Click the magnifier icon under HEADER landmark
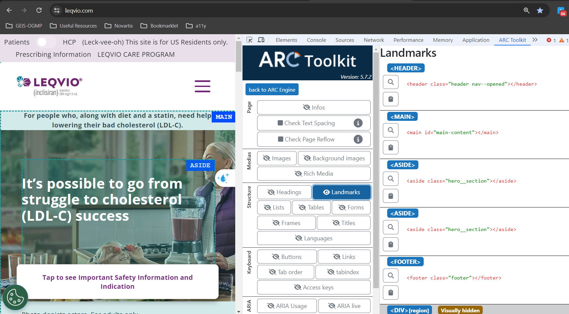Viewport: 569px width, 314px height. pyautogui.click(x=391, y=82)
